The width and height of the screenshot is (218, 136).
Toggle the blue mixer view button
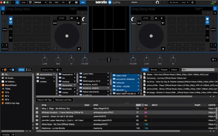coord(83,2)
